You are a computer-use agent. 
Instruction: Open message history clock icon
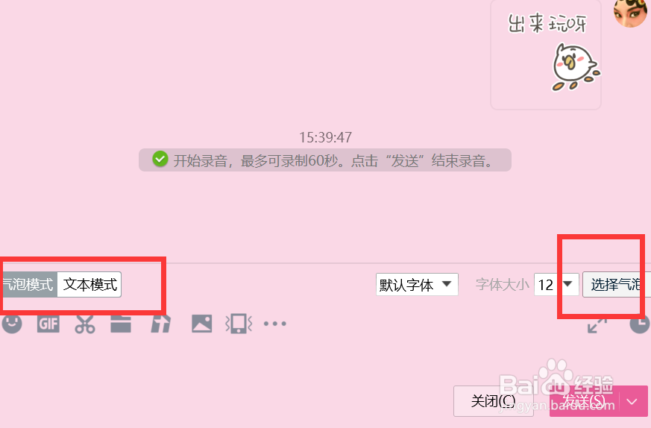(641, 324)
